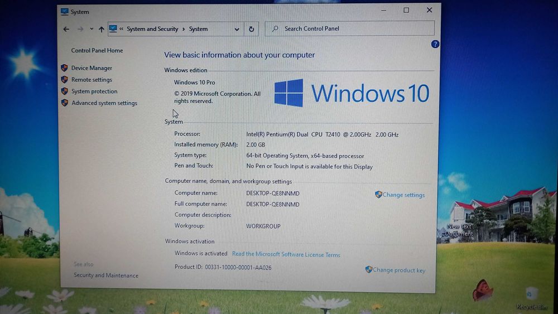Click Product ID '00331-10000-00001-AA026'
This screenshot has width=558, height=314.
[x=238, y=267]
